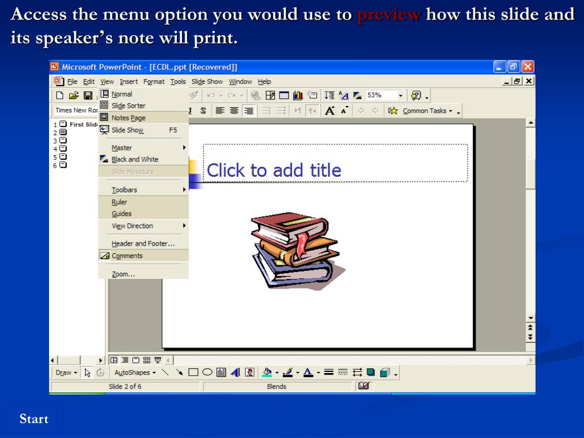Screen dimensions: 584x438
Task: Click the Insert Table icon
Action: [x=284, y=95]
